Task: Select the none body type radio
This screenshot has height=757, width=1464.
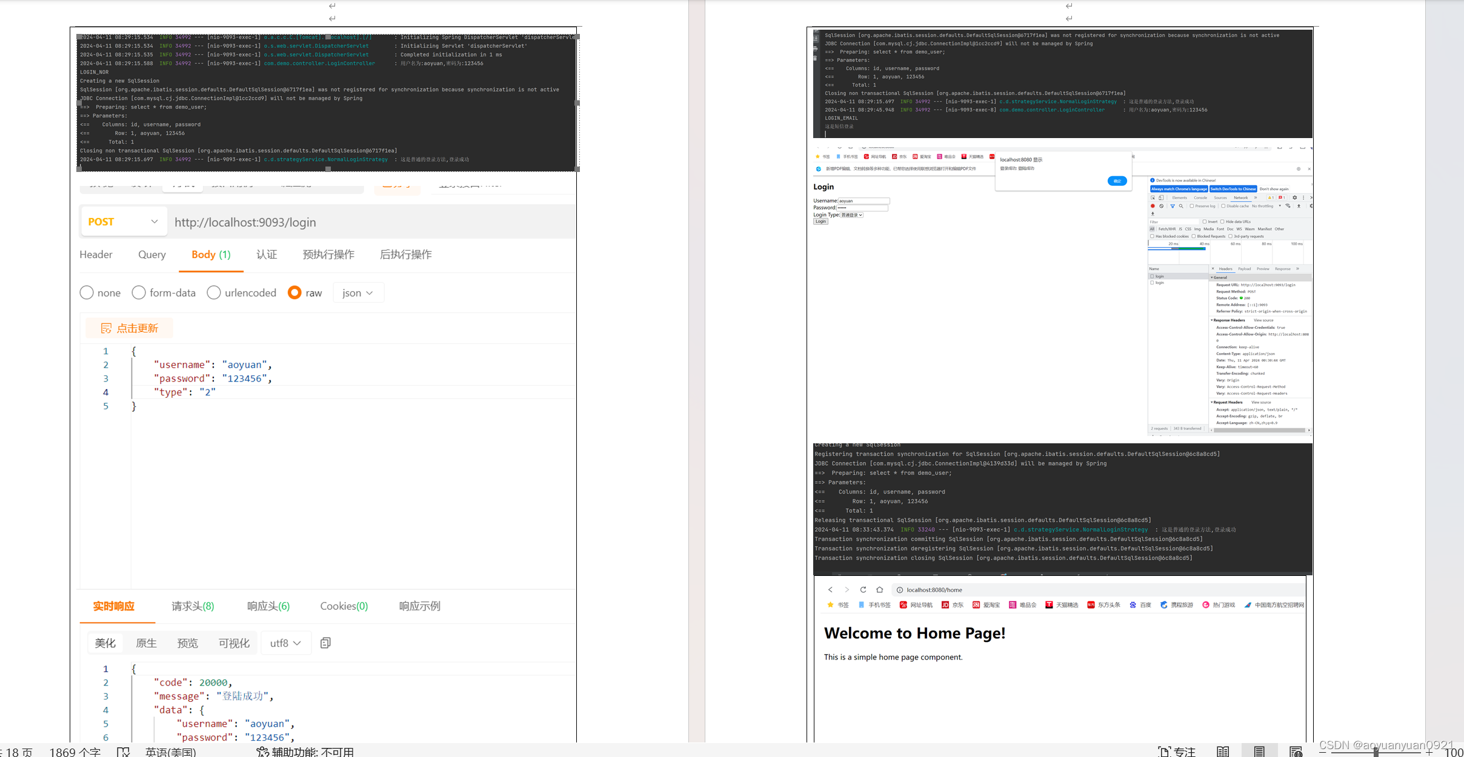Action: (87, 293)
